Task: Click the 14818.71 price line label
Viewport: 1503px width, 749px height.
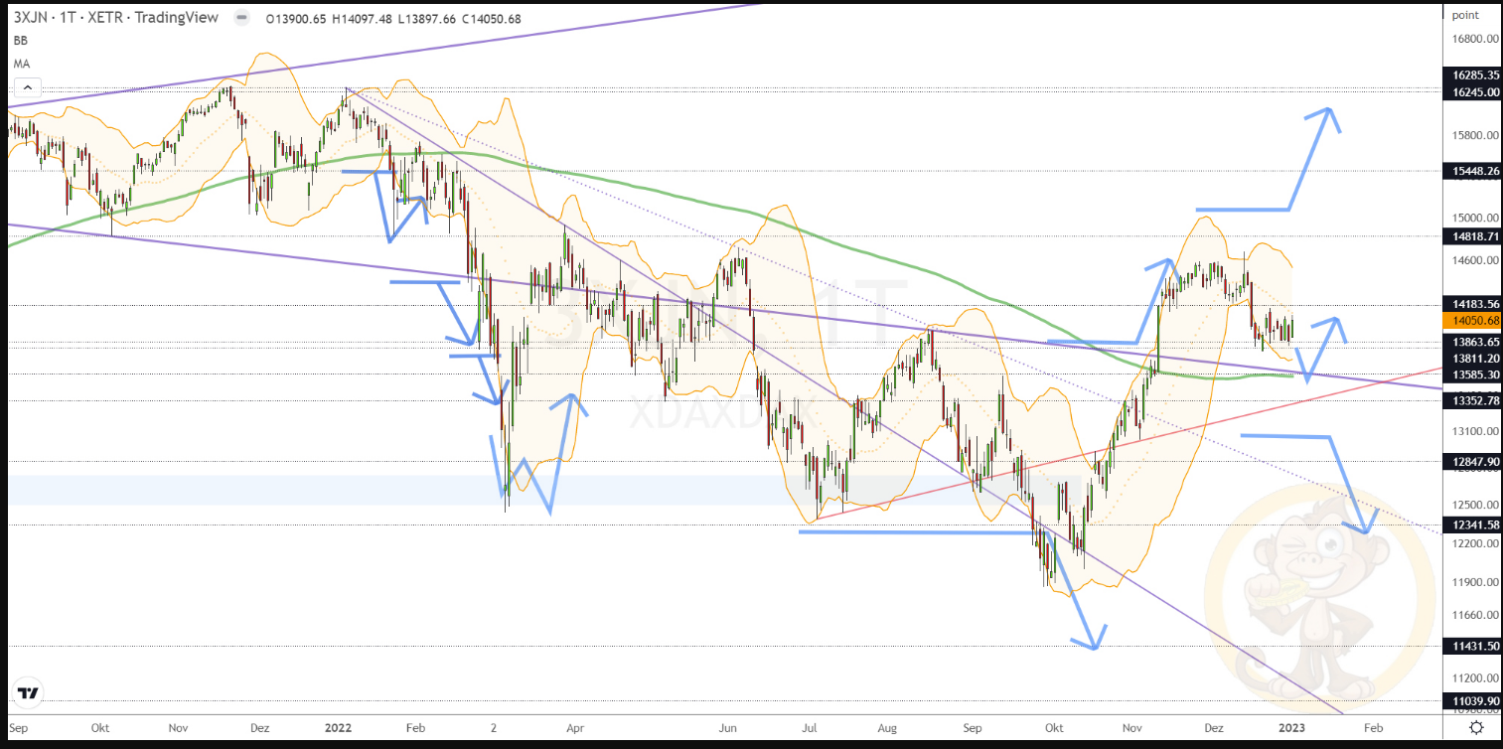Action: click(x=1474, y=237)
